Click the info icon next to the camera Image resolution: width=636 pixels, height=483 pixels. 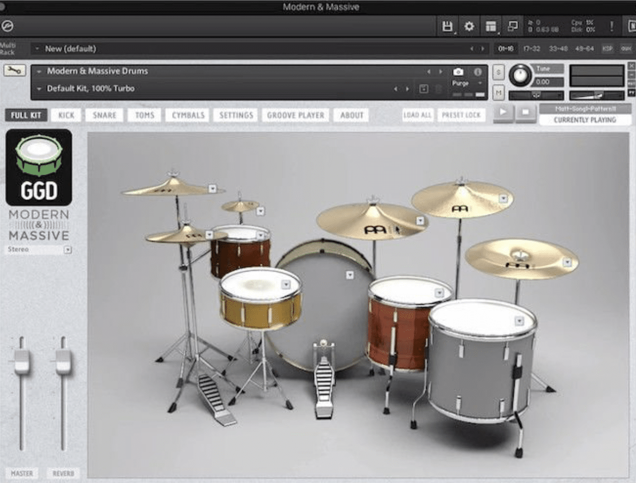click(478, 72)
